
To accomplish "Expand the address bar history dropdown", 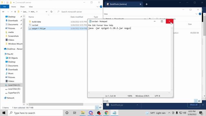I will (x=46, y=12).
